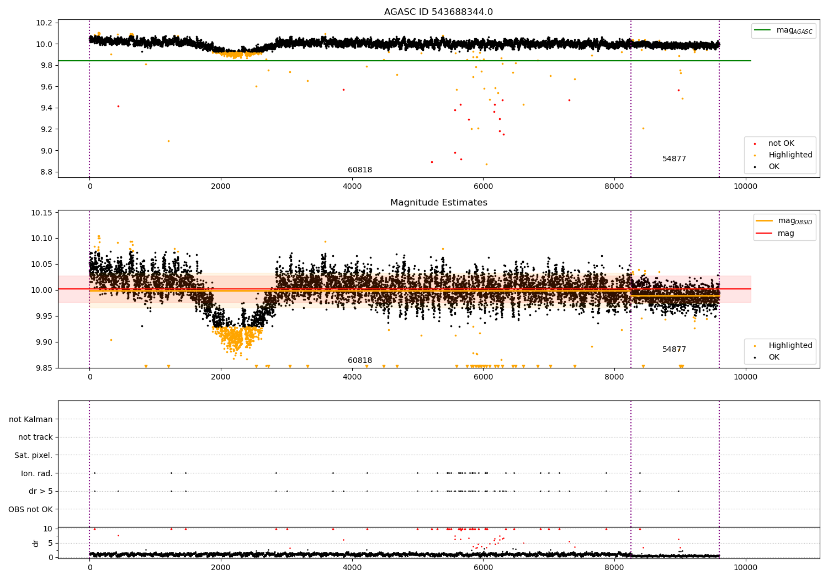
Task: Select the mag OBSID legend entry
Action: [x=795, y=221]
